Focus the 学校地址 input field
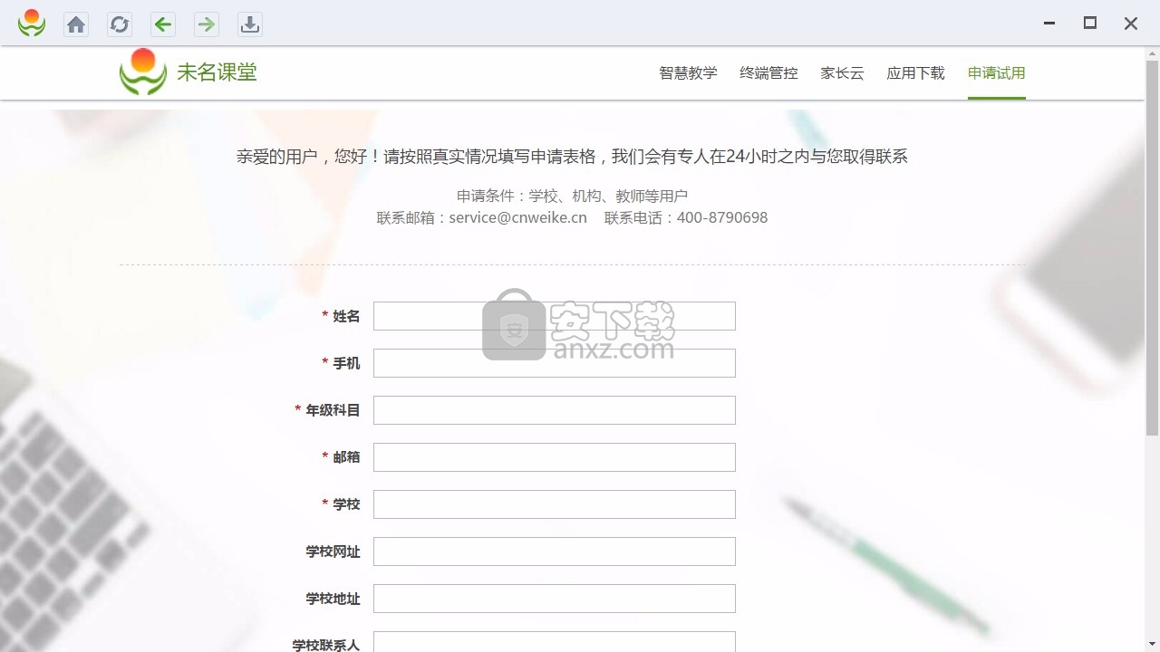Viewport: 1160px width, 652px height. [x=555, y=599]
